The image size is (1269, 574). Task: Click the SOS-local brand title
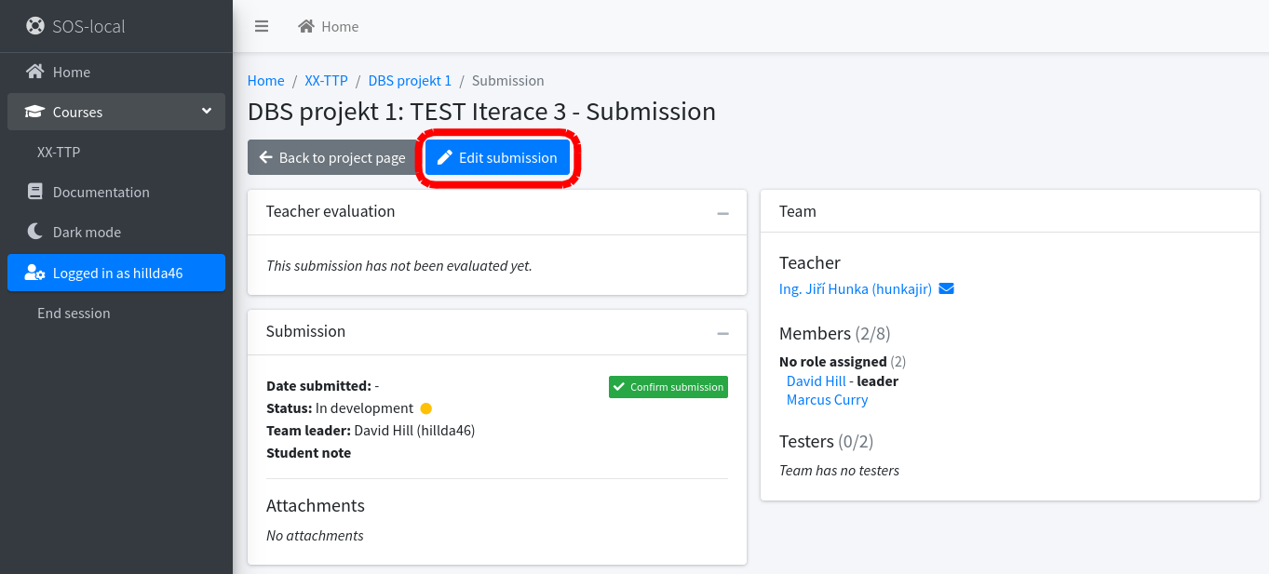[88, 26]
